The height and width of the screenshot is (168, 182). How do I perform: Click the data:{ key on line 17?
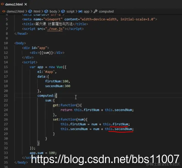pyautogui.click(x=43, y=76)
